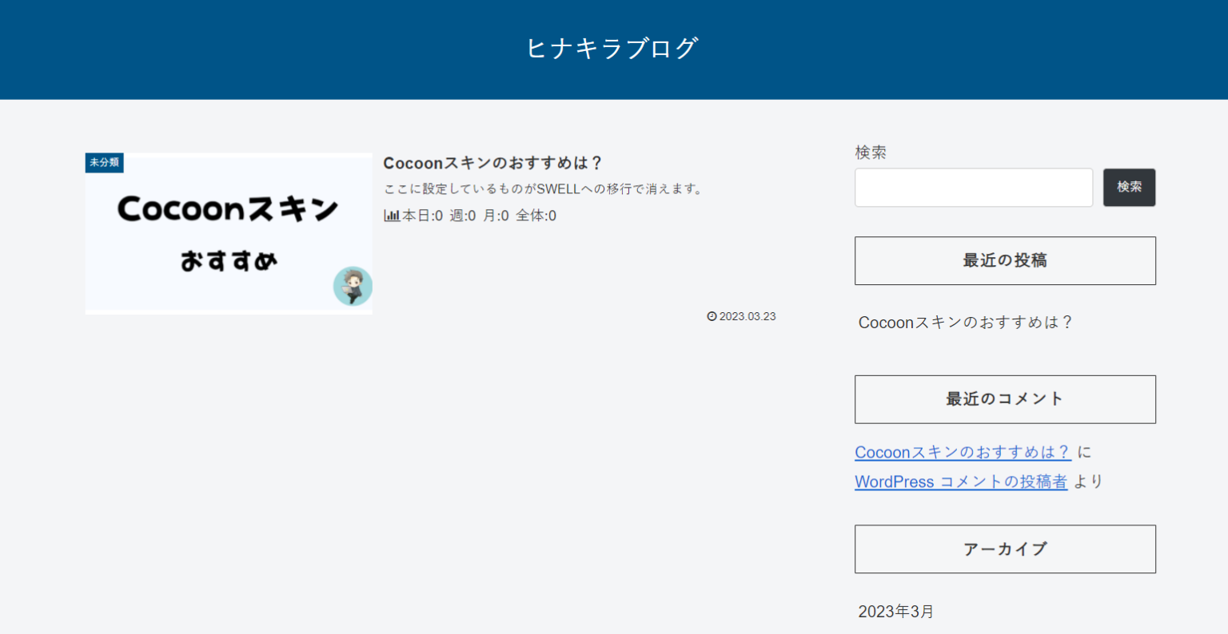Image resolution: width=1228 pixels, height=634 pixels.
Task: Click the 検索 label above search box
Action: click(870, 153)
